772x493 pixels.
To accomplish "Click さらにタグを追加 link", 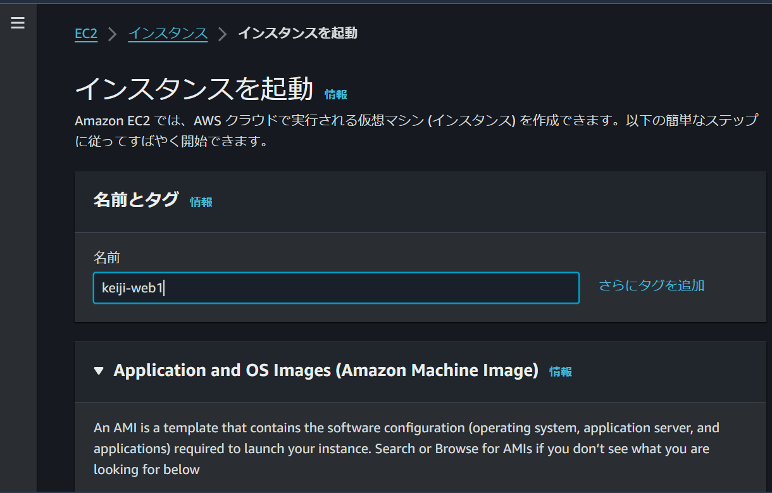I will pos(652,285).
